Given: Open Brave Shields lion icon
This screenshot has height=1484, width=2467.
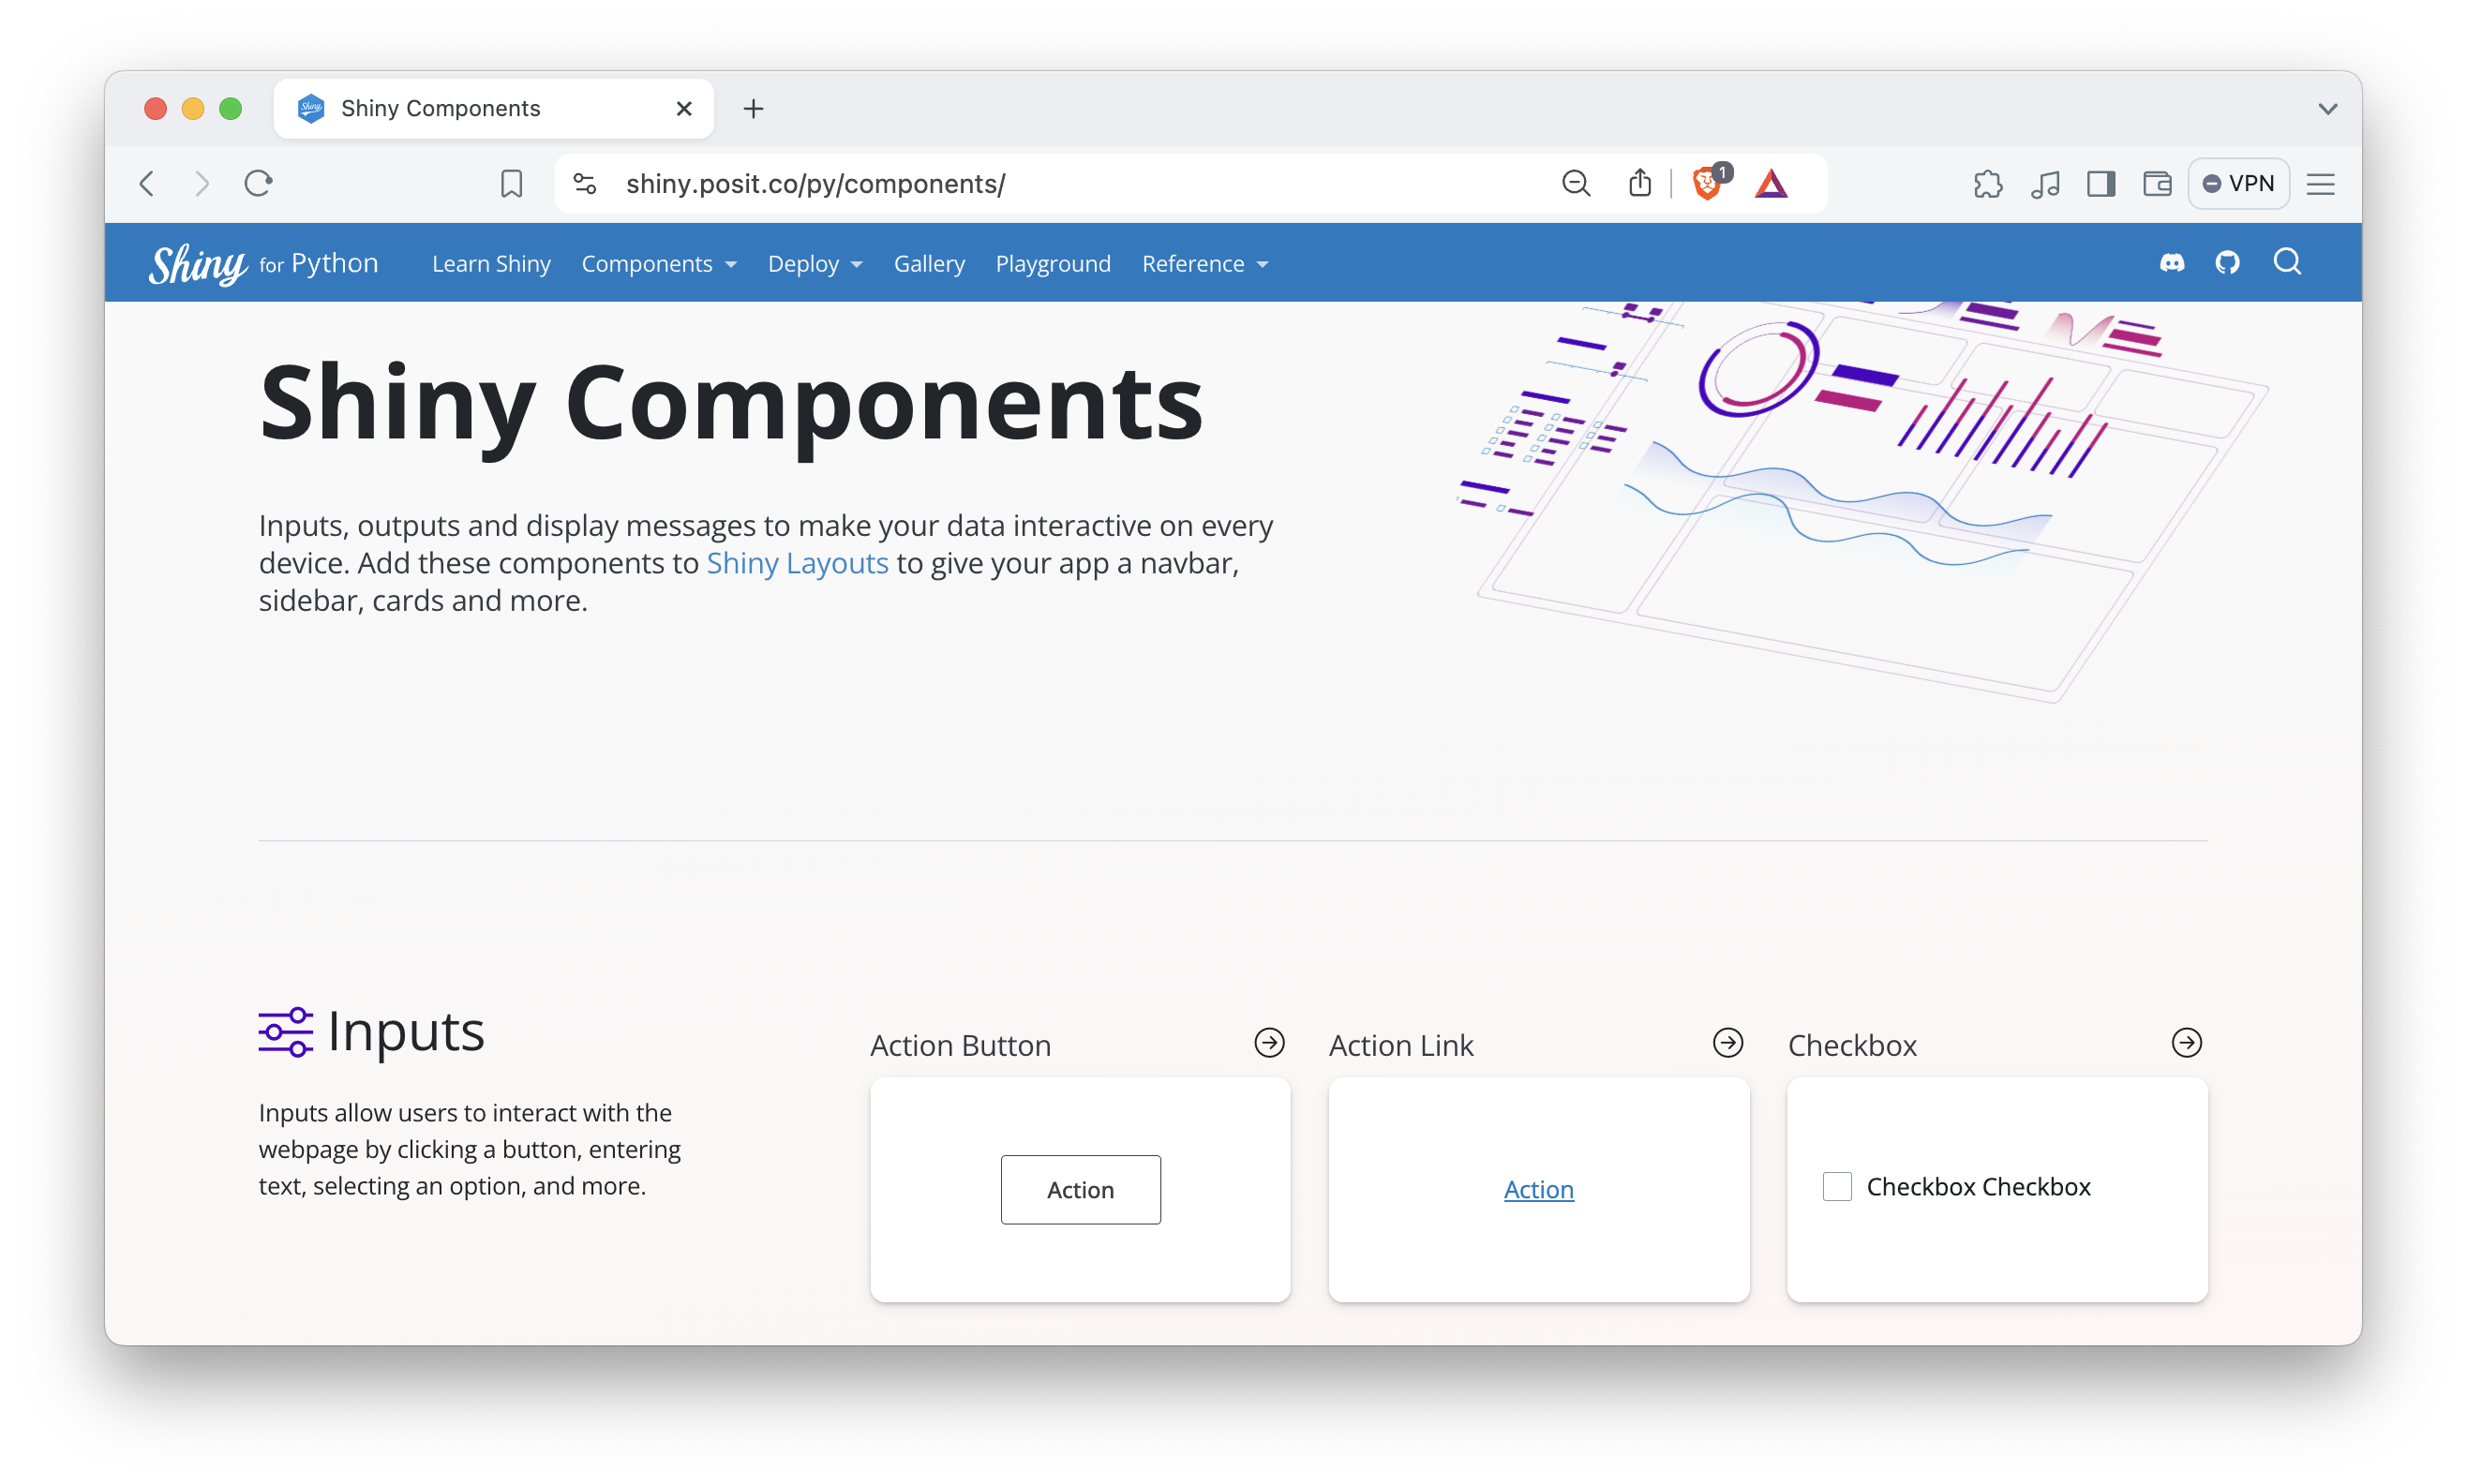Looking at the screenshot, I should [1707, 184].
